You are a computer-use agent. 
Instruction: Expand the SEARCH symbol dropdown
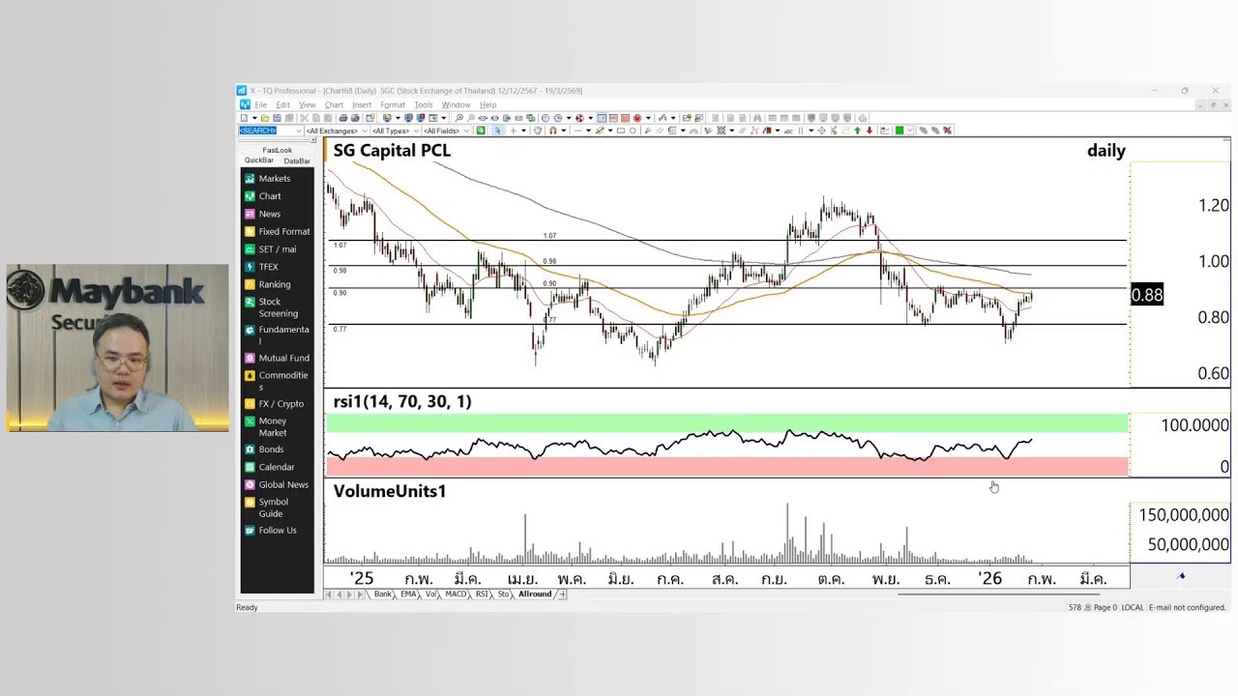click(298, 130)
